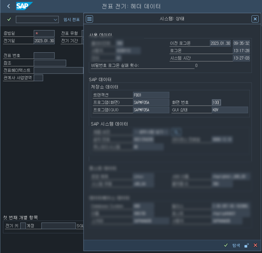Click the blue X to close the status dialog
Screen dimensions: 262x253
[255, 19]
